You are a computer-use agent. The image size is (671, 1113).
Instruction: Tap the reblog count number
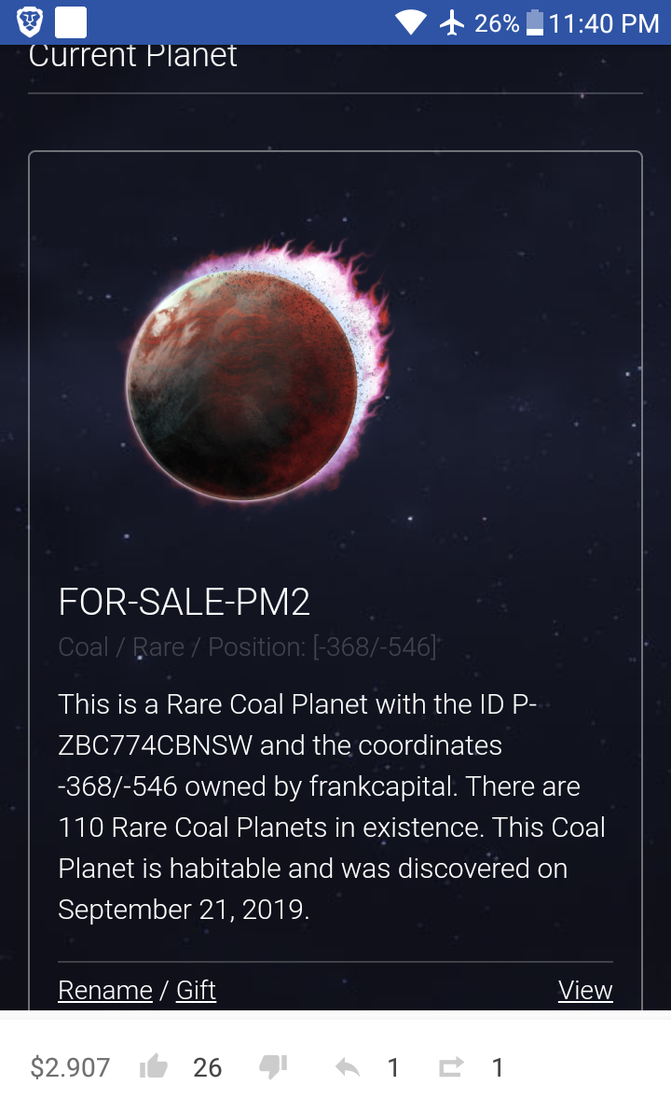click(x=498, y=1067)
